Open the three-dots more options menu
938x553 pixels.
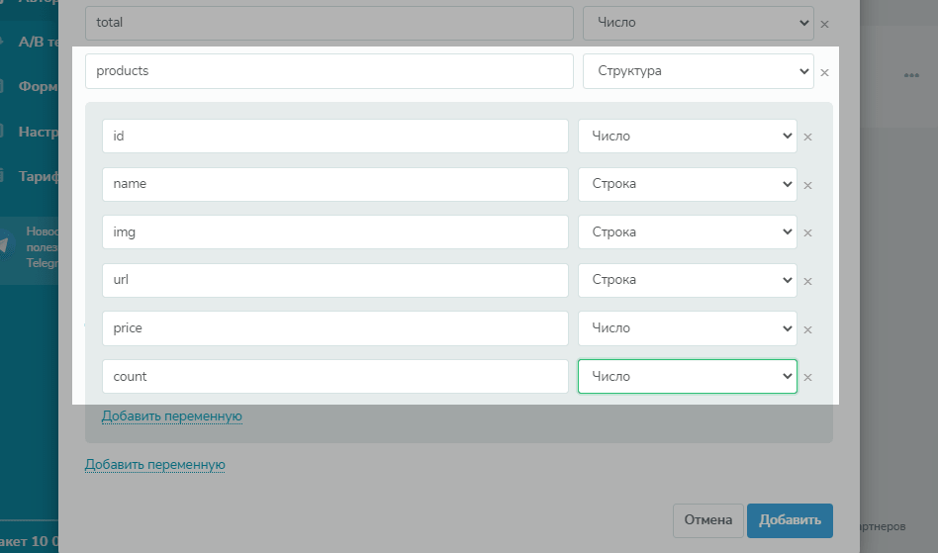(911, 76)
